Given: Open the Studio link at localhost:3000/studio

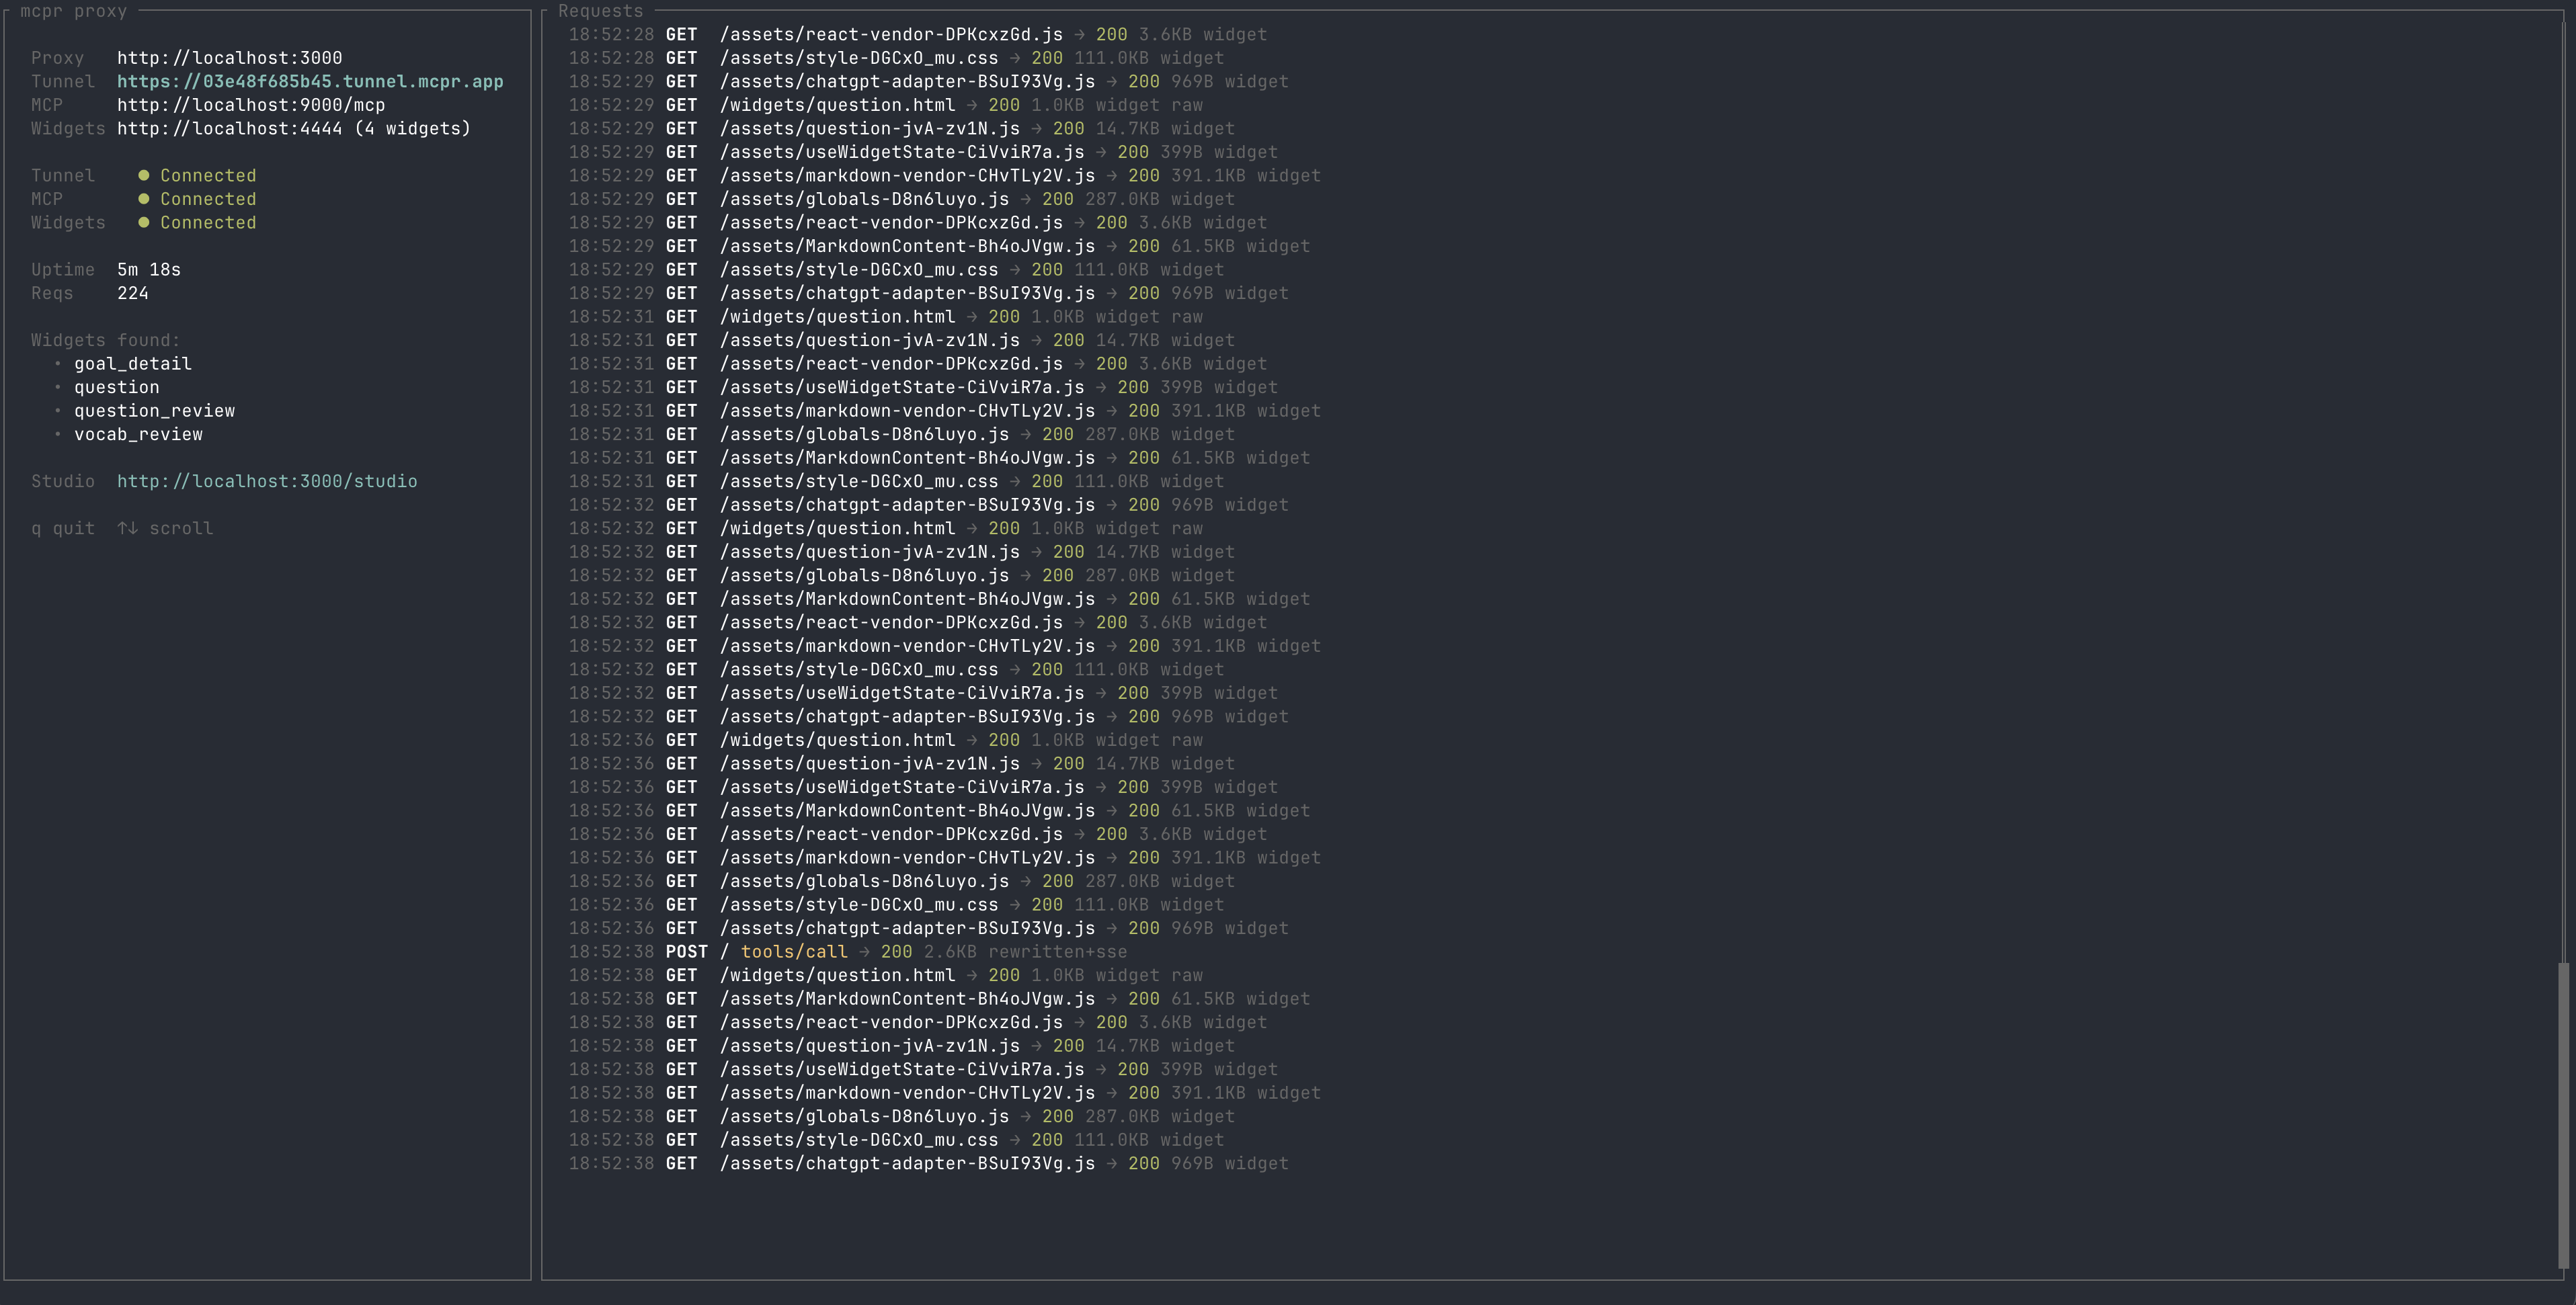Looking at the screenshot, I should click(x=267, y=481).
